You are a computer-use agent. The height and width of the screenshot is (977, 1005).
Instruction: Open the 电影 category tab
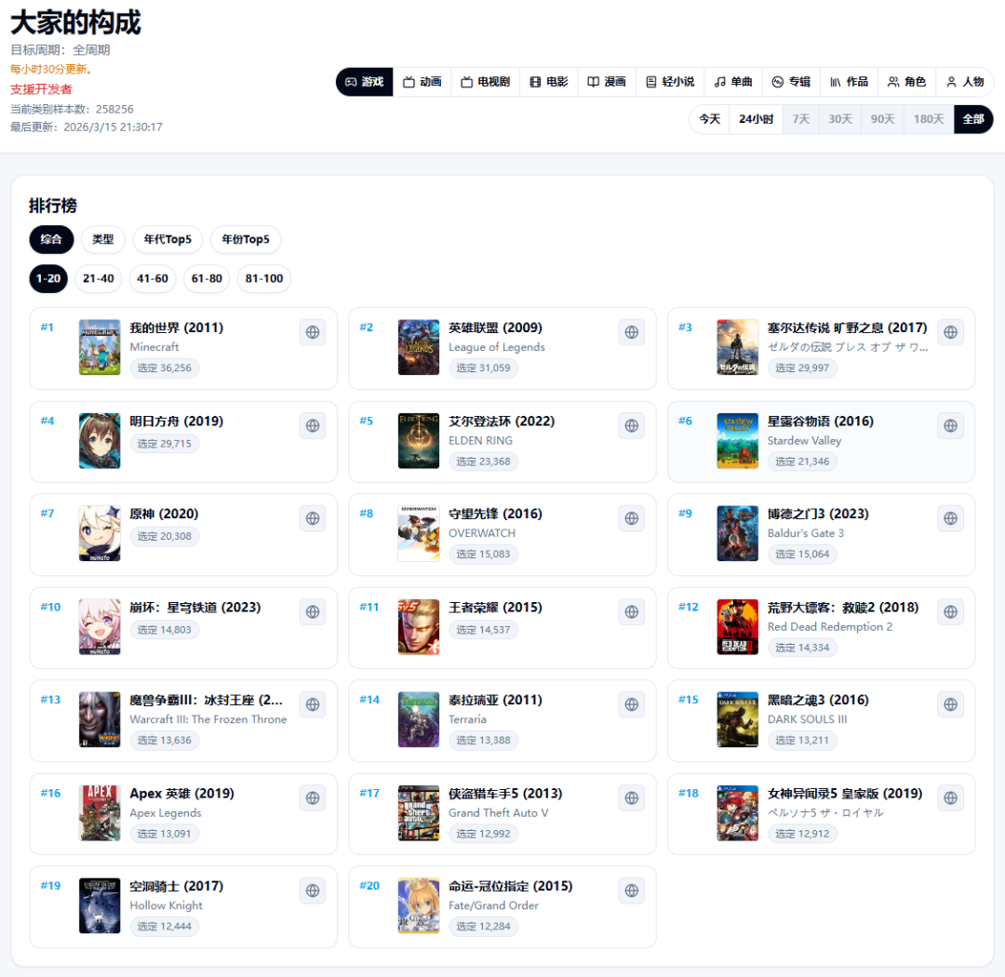pyautogui.click(x=549, y=82)
